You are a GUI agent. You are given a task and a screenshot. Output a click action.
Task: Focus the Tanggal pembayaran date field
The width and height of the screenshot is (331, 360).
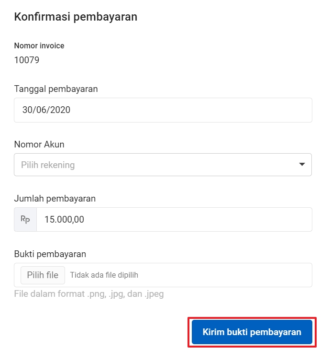pos(163,110)
